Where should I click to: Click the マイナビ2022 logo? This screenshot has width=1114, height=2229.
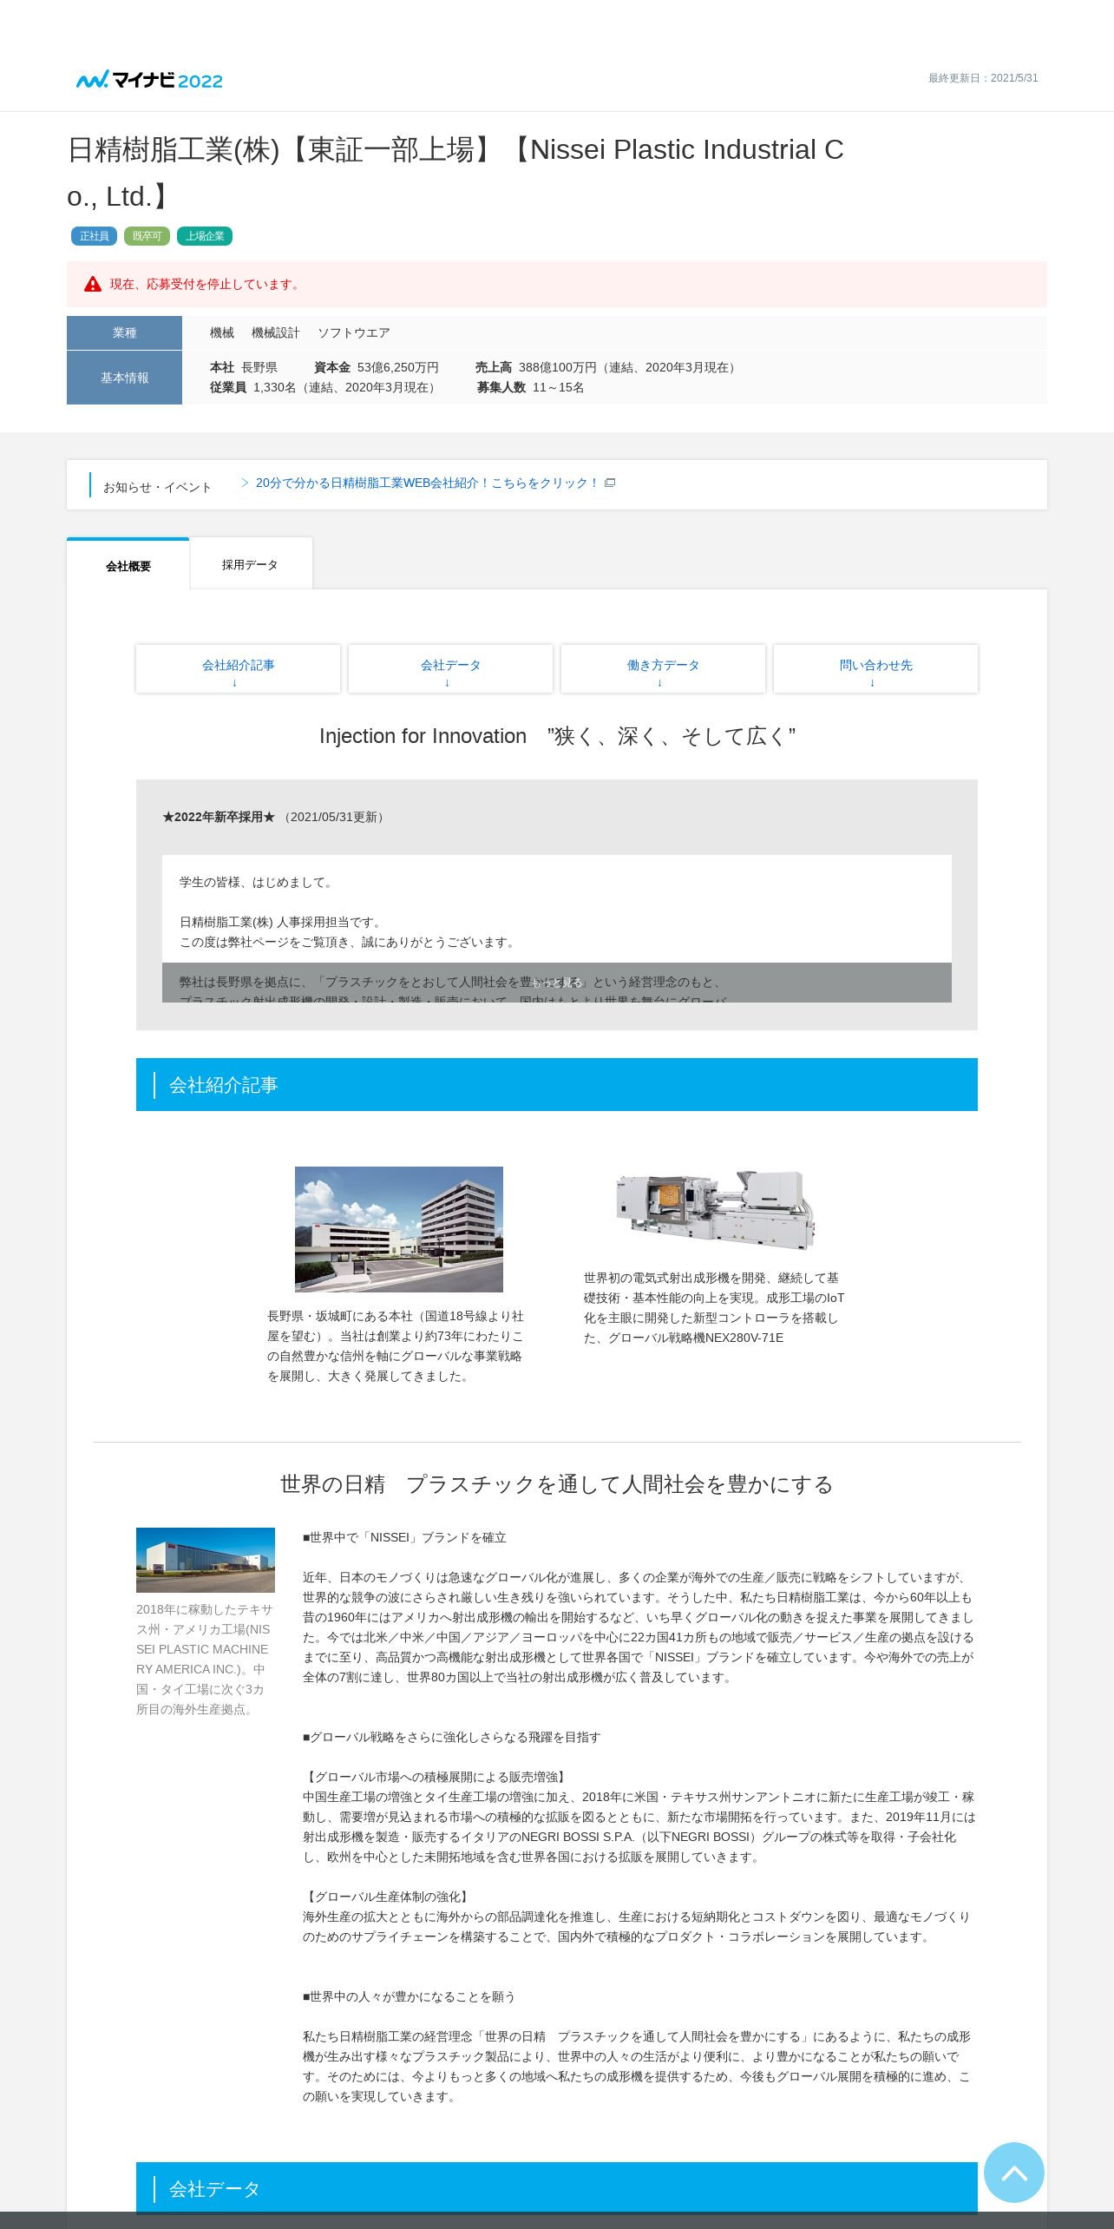[x=149, y=80]
